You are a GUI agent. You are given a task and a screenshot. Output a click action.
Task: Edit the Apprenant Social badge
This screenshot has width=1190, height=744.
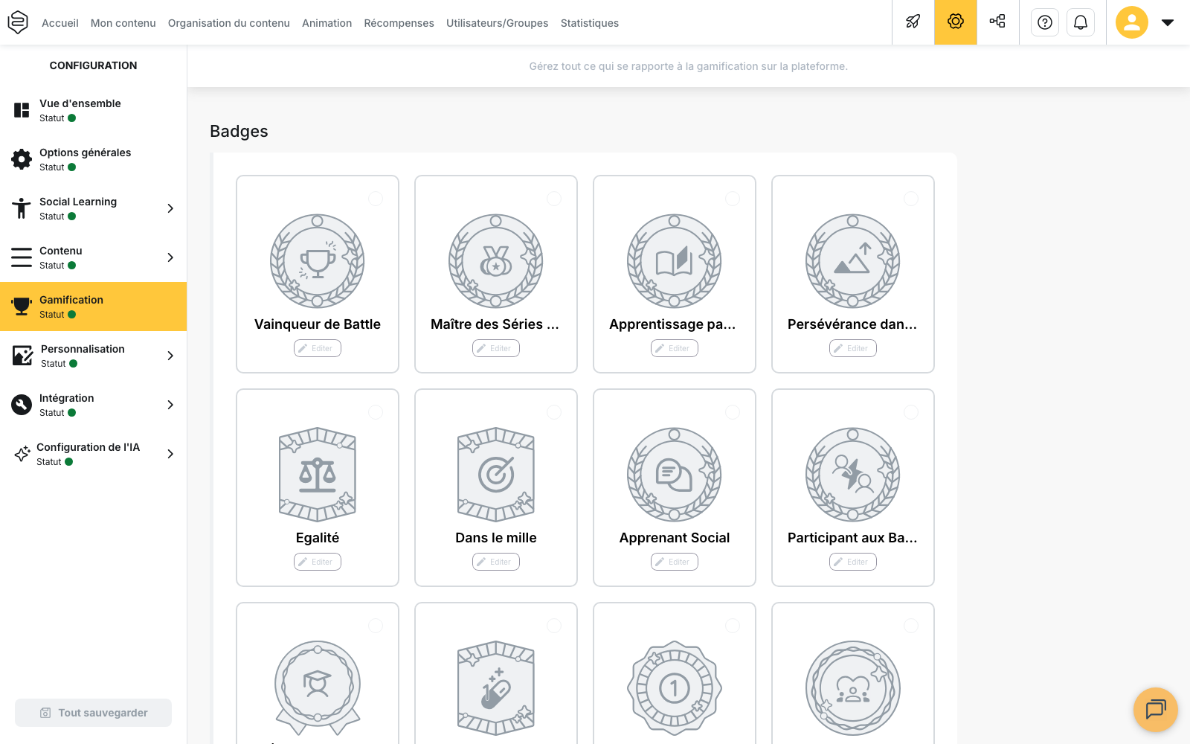pos(675,562)
